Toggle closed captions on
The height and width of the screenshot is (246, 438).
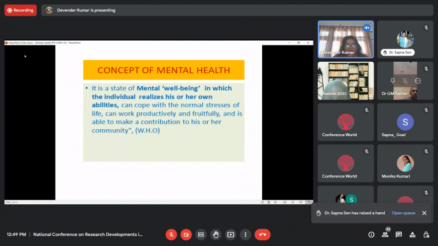201,235
